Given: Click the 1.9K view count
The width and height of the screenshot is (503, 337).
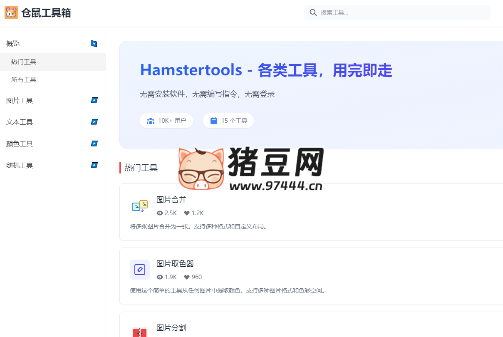Looking at the screenshot, I should tap(171, 277).
